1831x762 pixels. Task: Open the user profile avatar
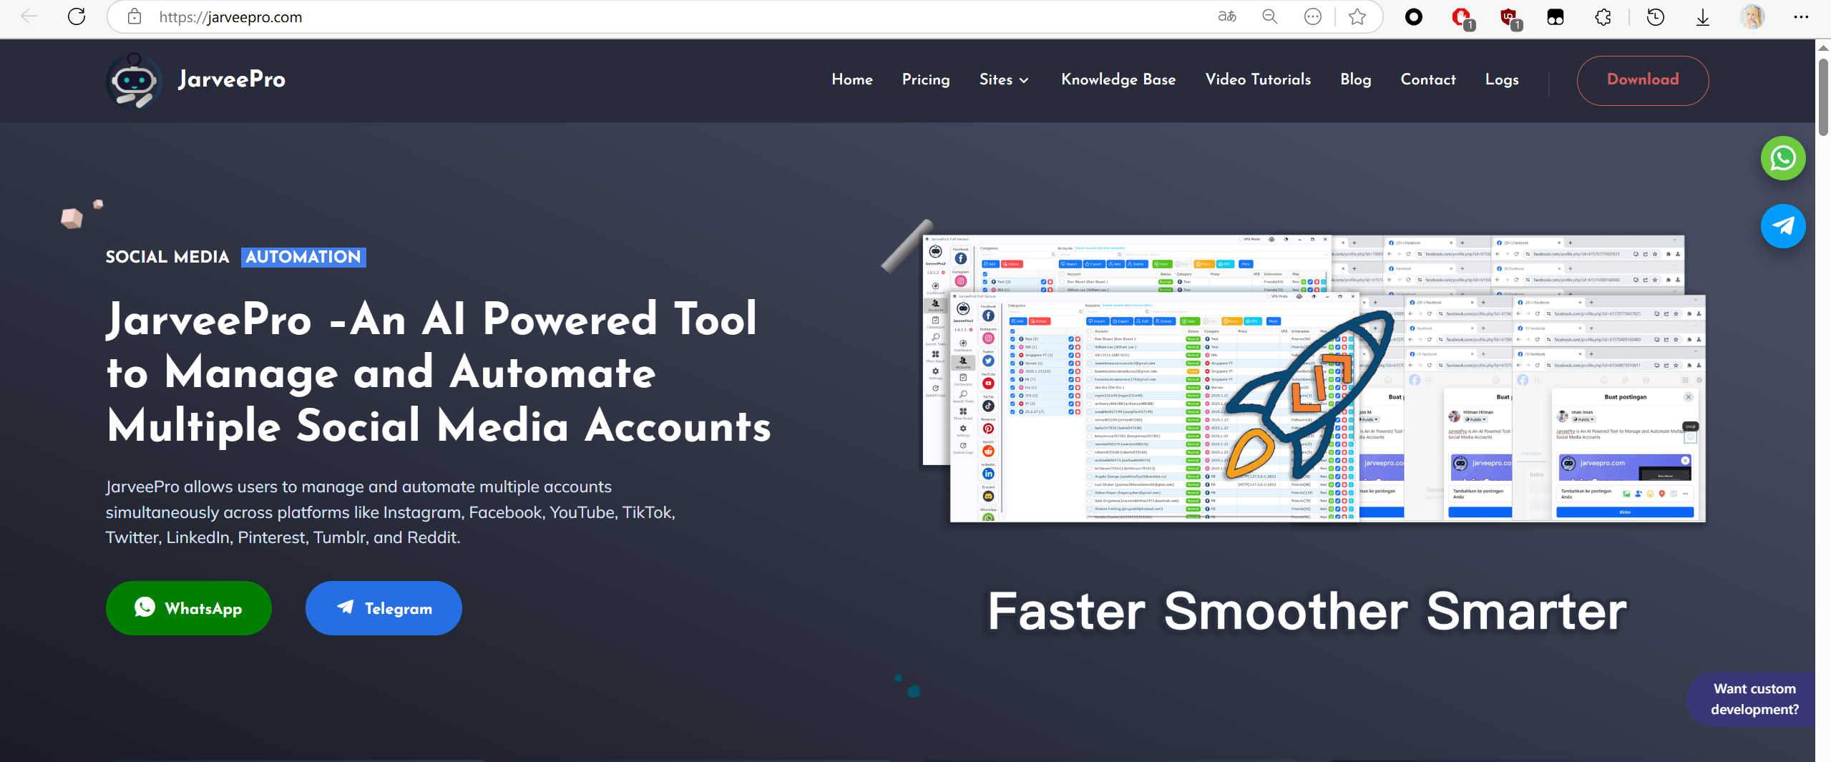(1752, 16)
